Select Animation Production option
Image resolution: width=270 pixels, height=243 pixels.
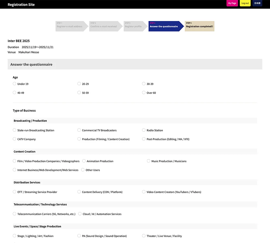(84, 161)
